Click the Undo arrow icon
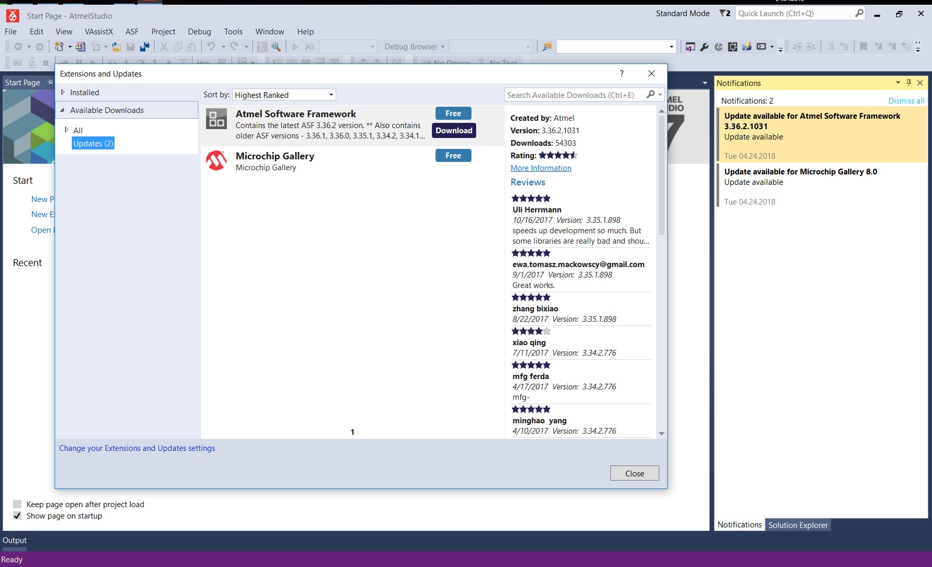 (211, 47)
